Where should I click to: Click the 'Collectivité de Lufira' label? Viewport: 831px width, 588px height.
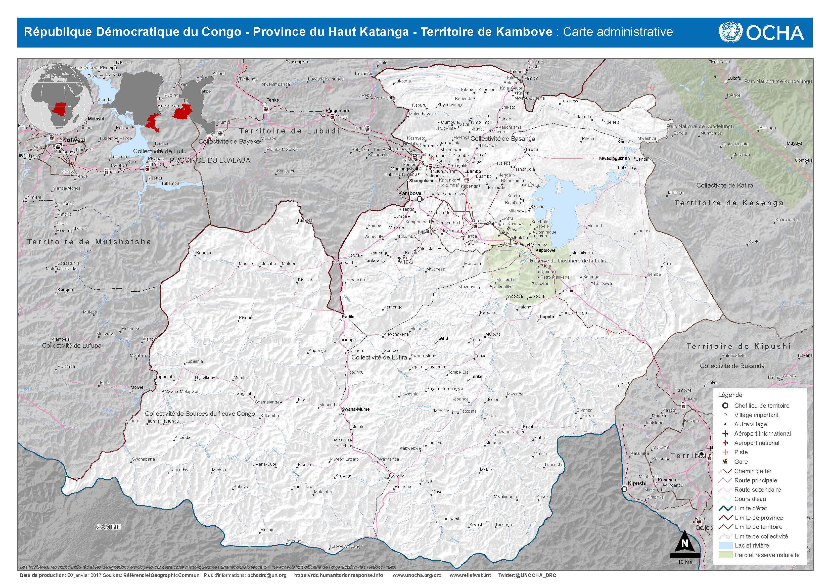coord(379,357)
